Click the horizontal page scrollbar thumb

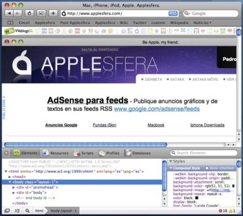(x=85, y=145)
